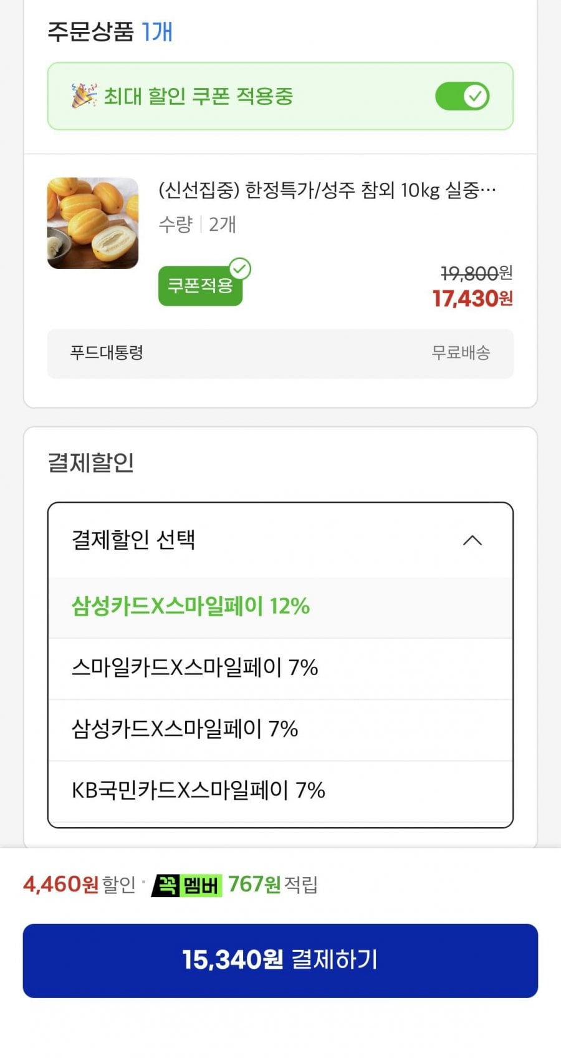Click the 15,340원 결제하기 payment button
The width and height of the screenshot is (561, 1058).
pyautogui.click(x=280, y=961)
